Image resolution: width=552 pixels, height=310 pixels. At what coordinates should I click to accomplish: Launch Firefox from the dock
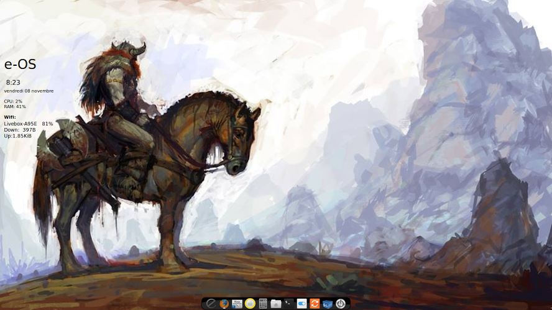click(x=224, y=303)
